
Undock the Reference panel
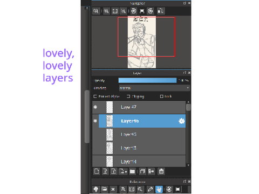coord(185,182)
